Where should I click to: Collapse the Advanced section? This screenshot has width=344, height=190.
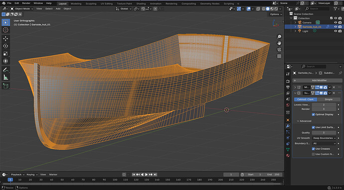304,121
